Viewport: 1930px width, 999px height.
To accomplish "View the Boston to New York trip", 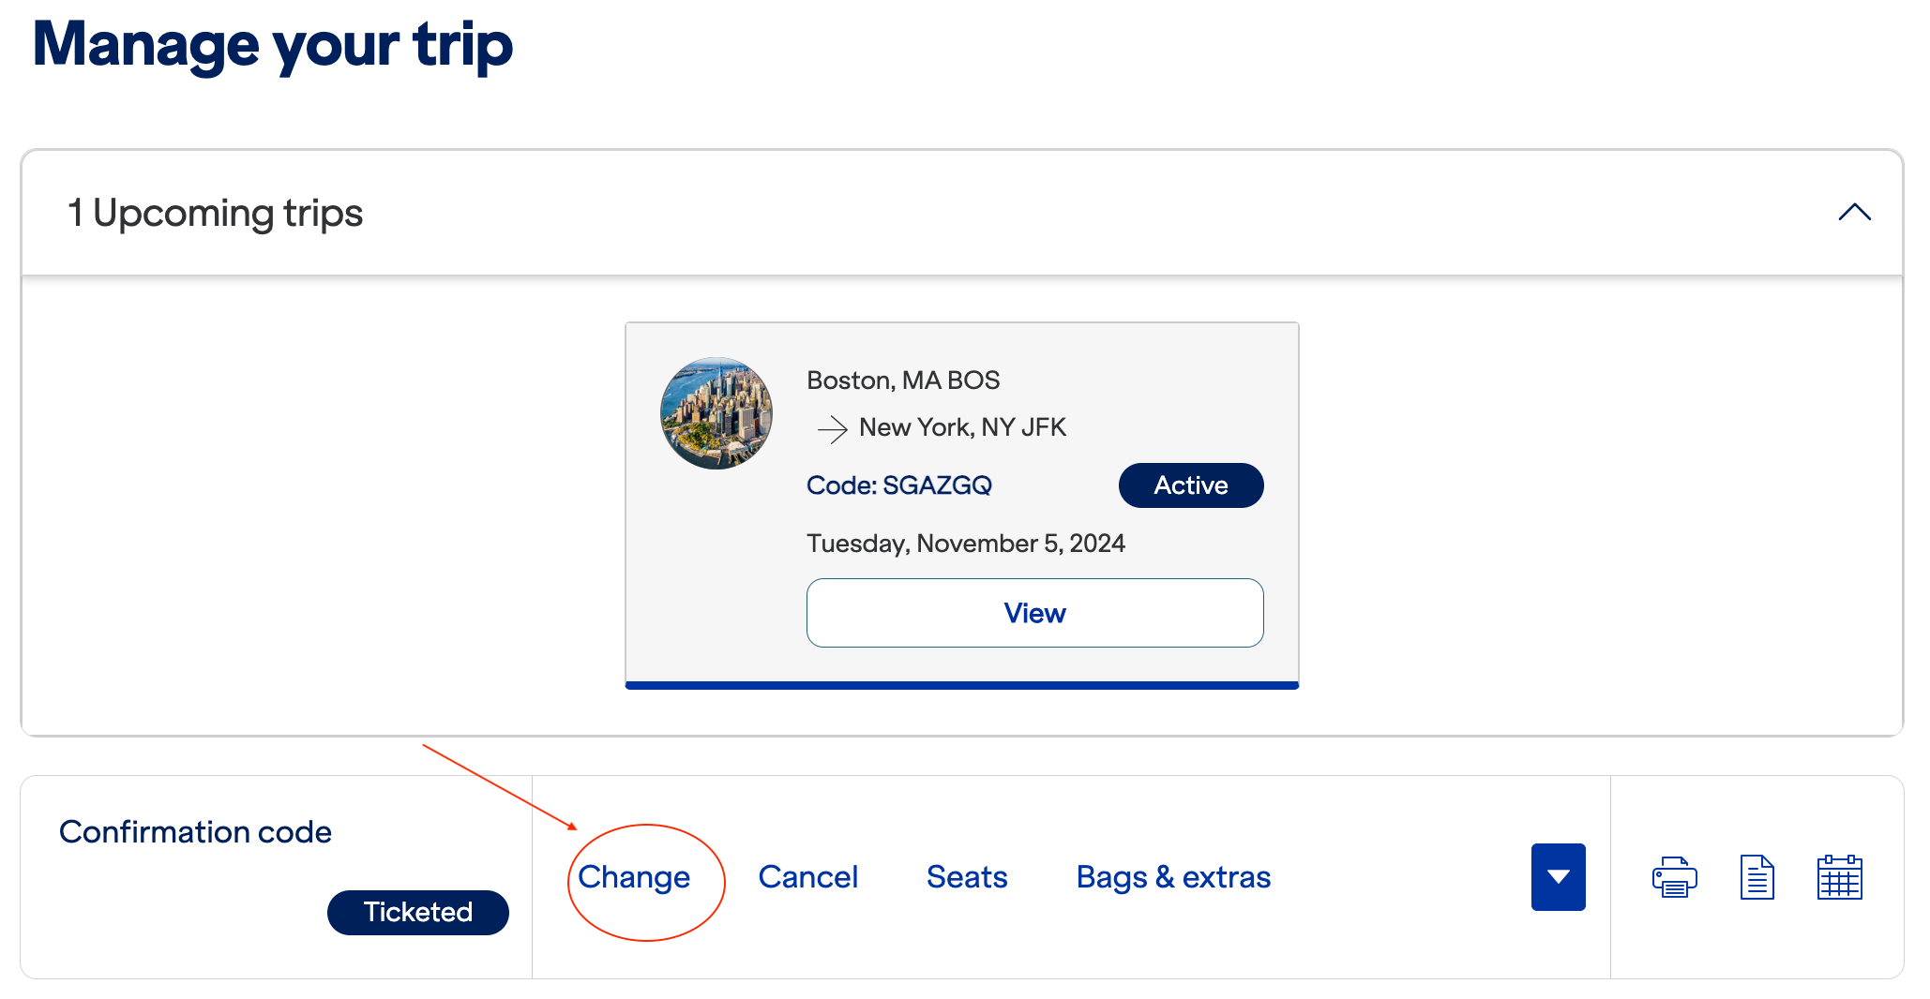I will (1034, 613).
